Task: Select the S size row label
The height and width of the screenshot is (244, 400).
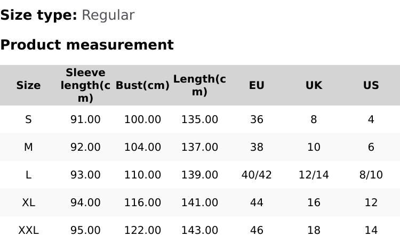Action: click(x=28, y=119)
